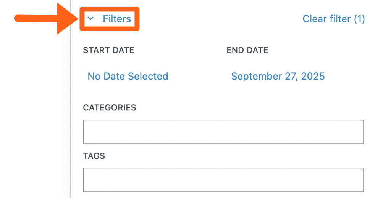The image size is (370, 198).
Task: Click the Filters heading text
Action: point(117,19)
